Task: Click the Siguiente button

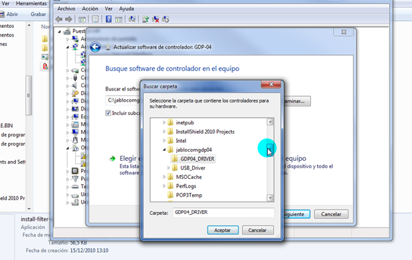Action: (x=296, y=214)
